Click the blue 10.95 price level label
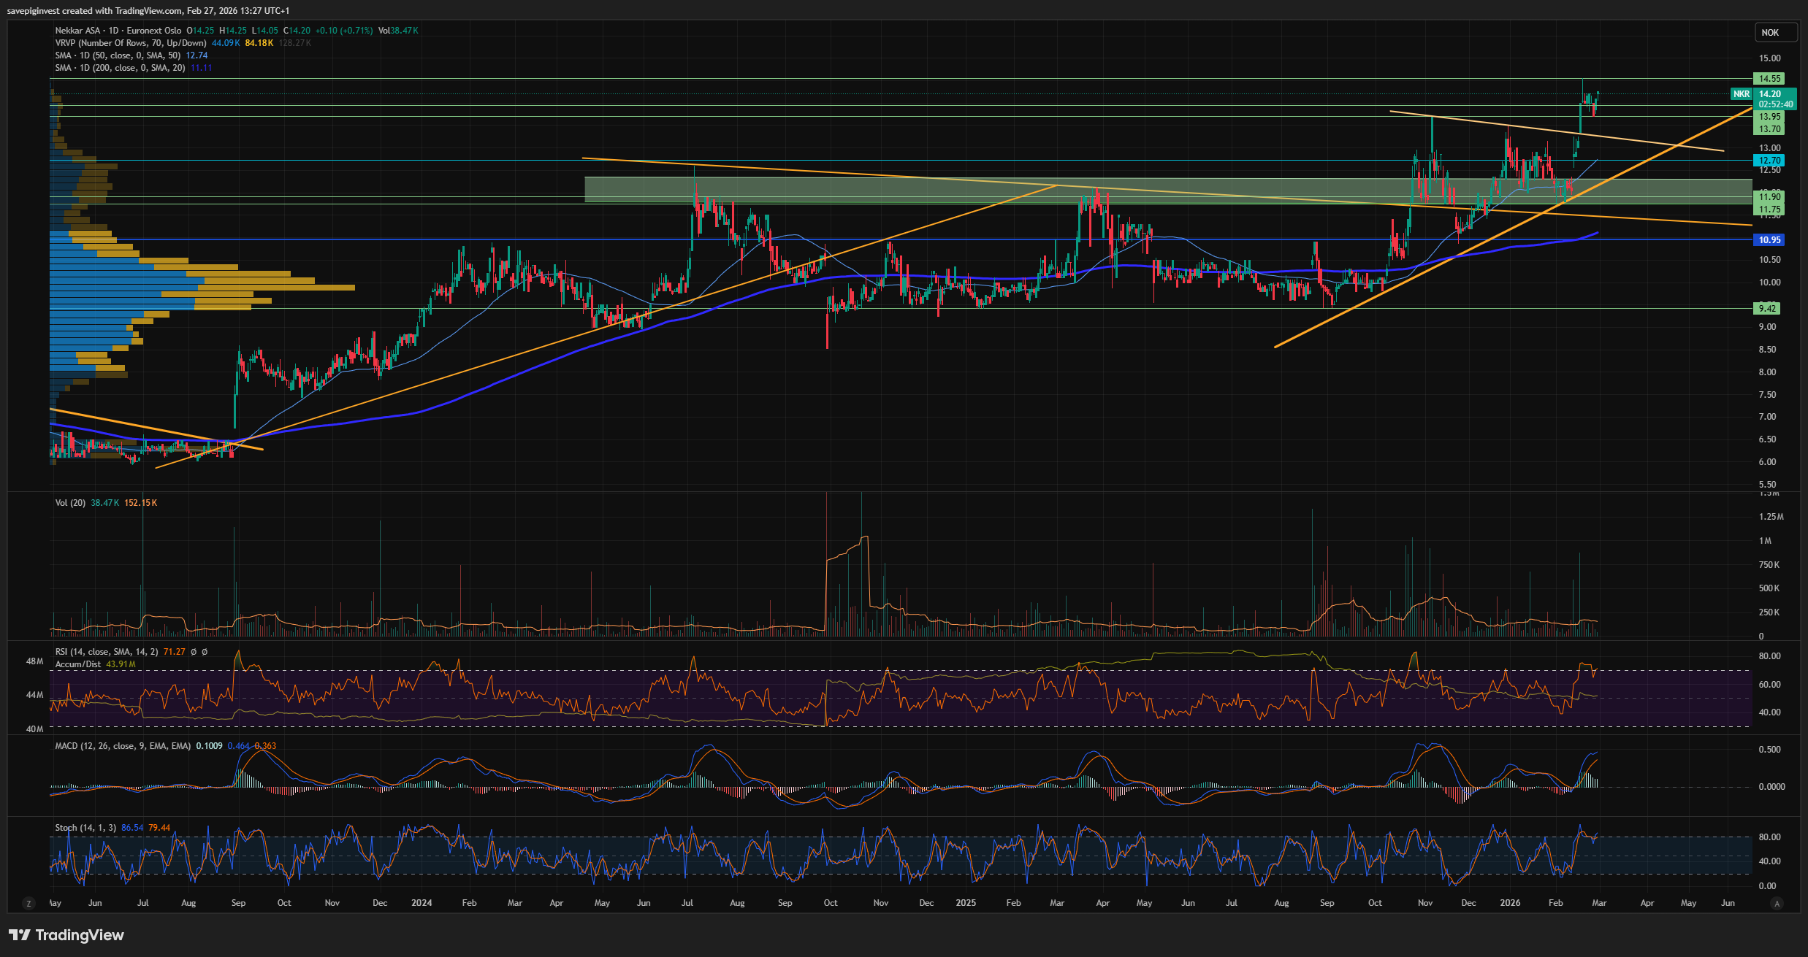The image size is (1808, 957). tap(1769, 239)
